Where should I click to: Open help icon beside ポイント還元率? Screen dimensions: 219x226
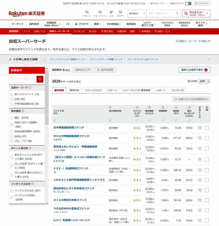tap(30, 148)
